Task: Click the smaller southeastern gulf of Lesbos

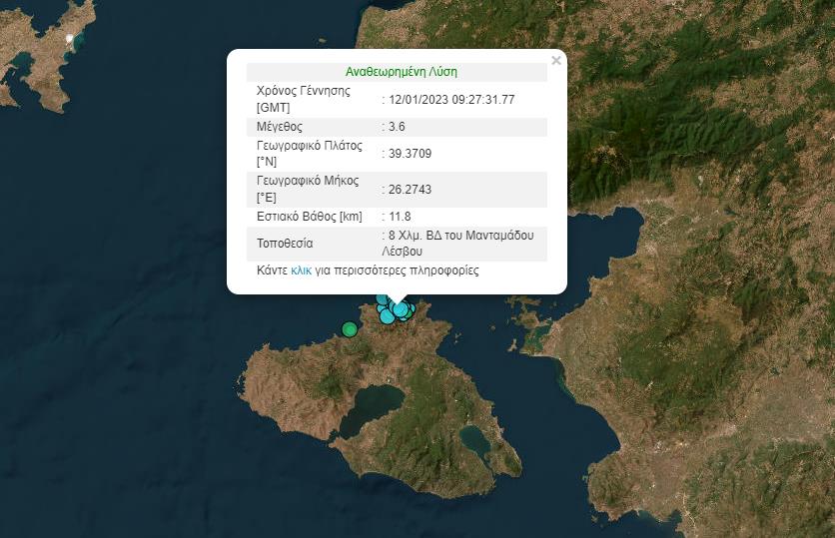Action: pyautogui.click(x=476, y=441)
